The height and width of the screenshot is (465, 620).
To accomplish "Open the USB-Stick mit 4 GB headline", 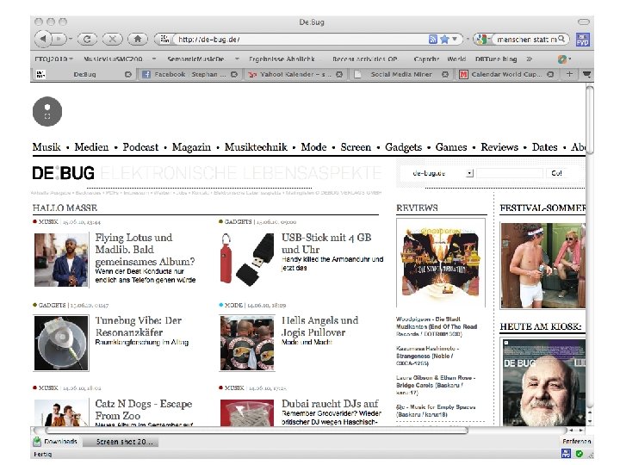I will pos(326,243).
